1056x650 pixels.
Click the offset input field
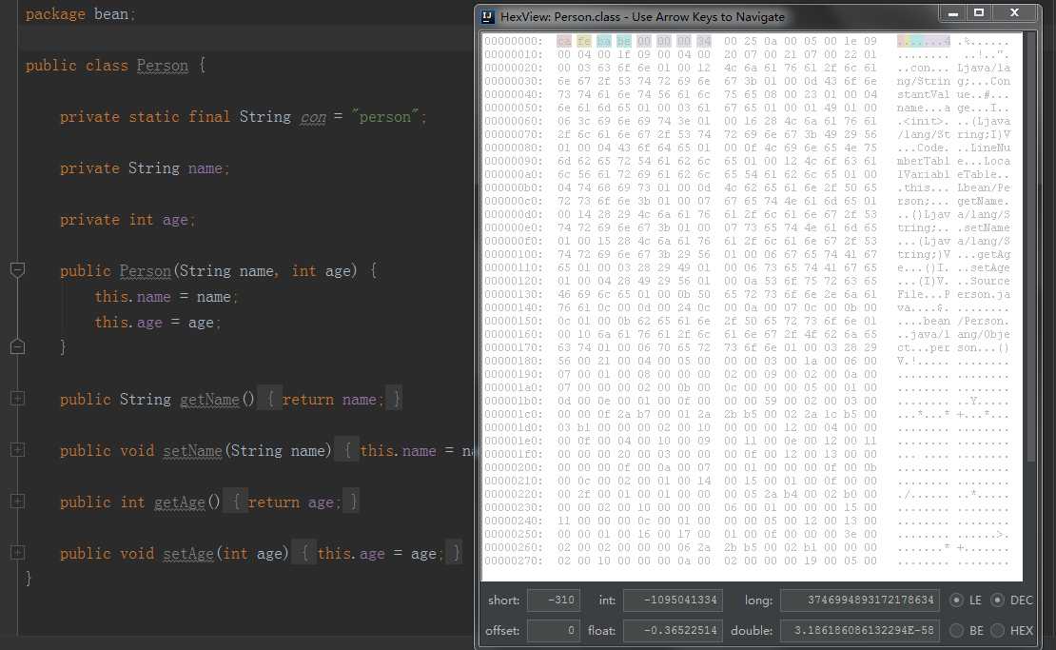click(554, 630)
